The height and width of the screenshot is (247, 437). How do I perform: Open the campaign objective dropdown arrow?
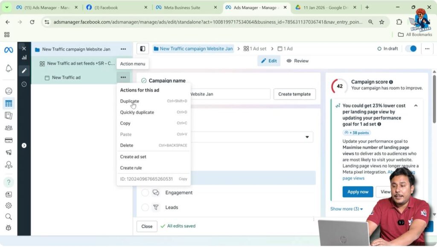pos(307,137)
